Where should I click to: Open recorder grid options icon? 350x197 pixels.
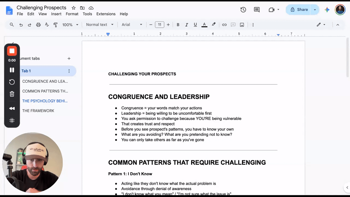tap(12, 121)
